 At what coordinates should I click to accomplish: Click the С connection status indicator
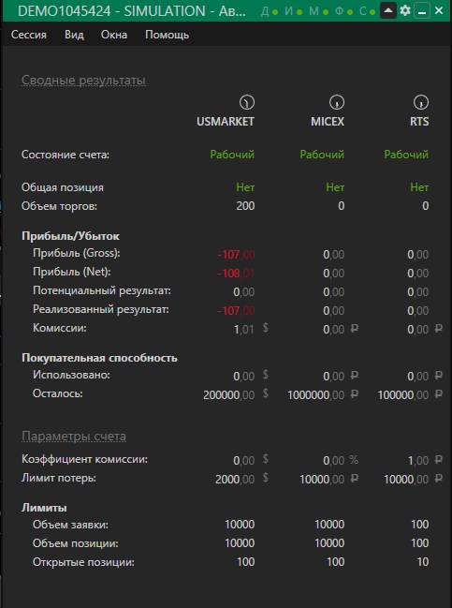(x=367, y=11)
